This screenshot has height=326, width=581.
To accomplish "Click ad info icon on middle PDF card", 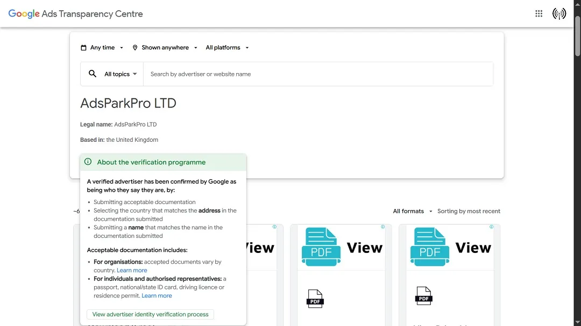I will pos(383,227).
